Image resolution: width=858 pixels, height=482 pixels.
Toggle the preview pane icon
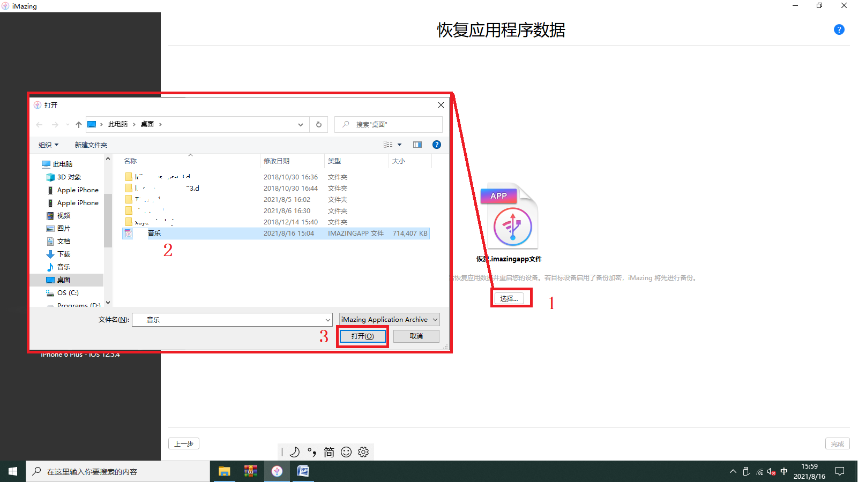tap(417, 145)
